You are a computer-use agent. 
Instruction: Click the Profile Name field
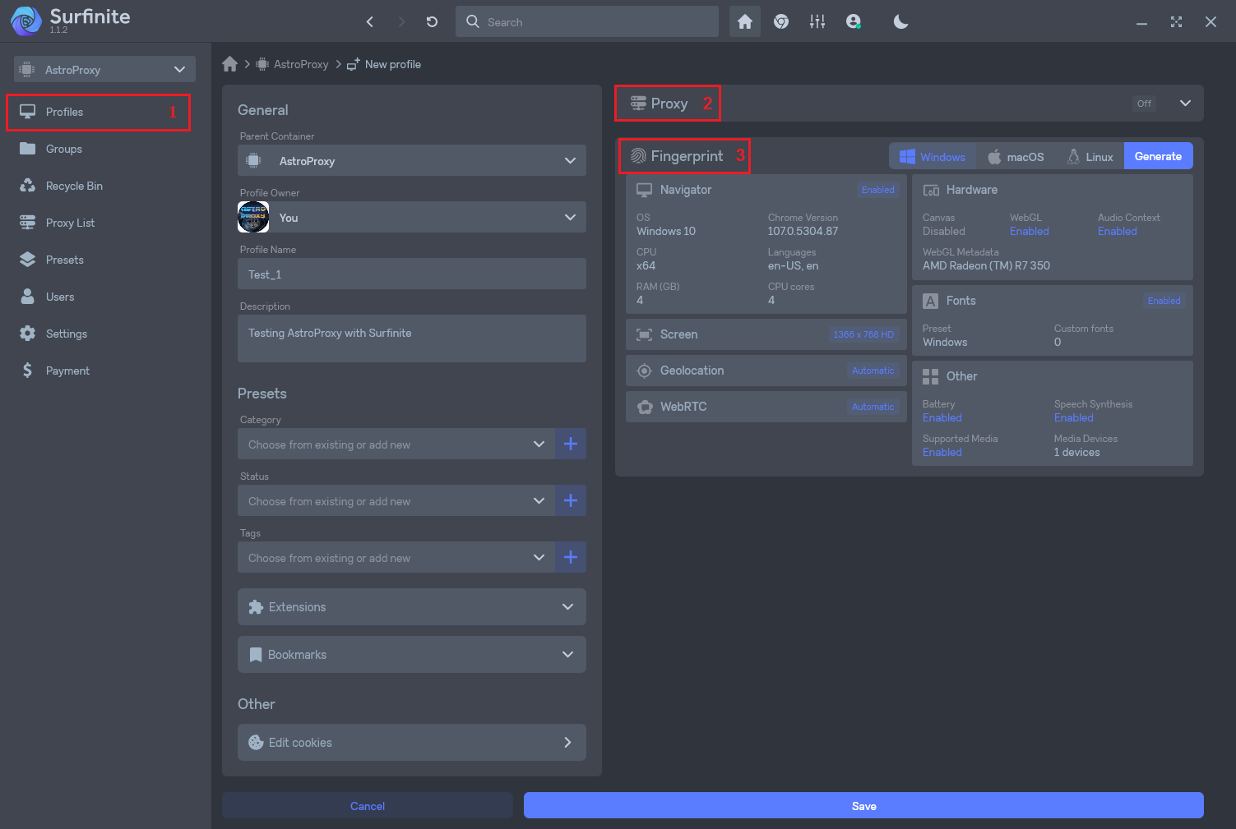(x=412, y=274)
